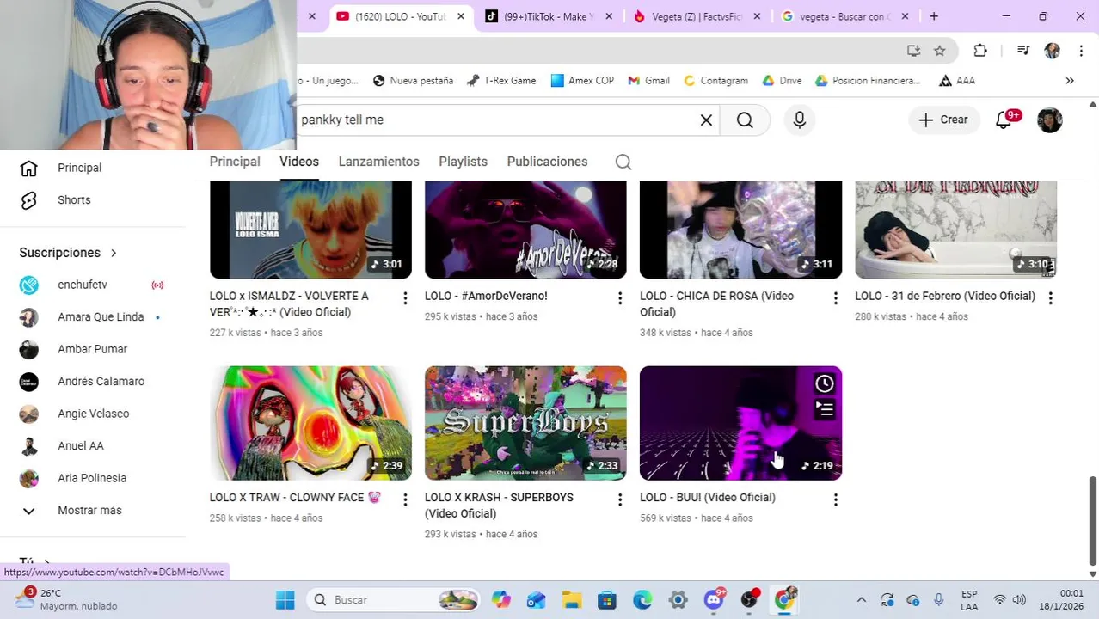Show hidden bookmarks with the chevron
Screen dimensions: 1099x619
(1070, 81)
